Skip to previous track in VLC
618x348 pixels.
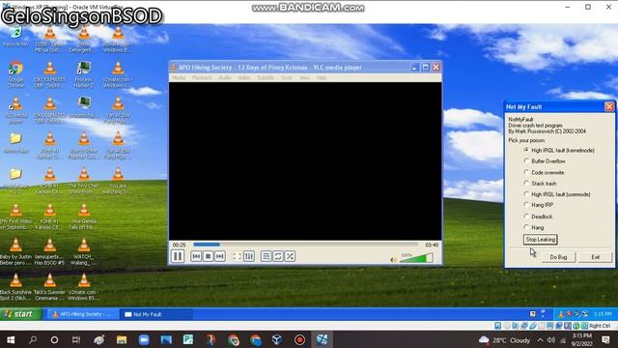[196, 256]
